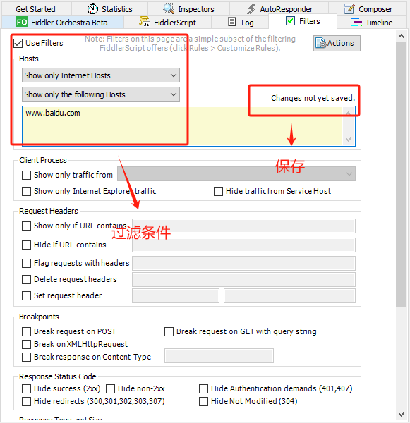This screenshot has width=410, height=423.
Task: Expand Show only the following Hosts dropdown
Action: tap(101, 94)
